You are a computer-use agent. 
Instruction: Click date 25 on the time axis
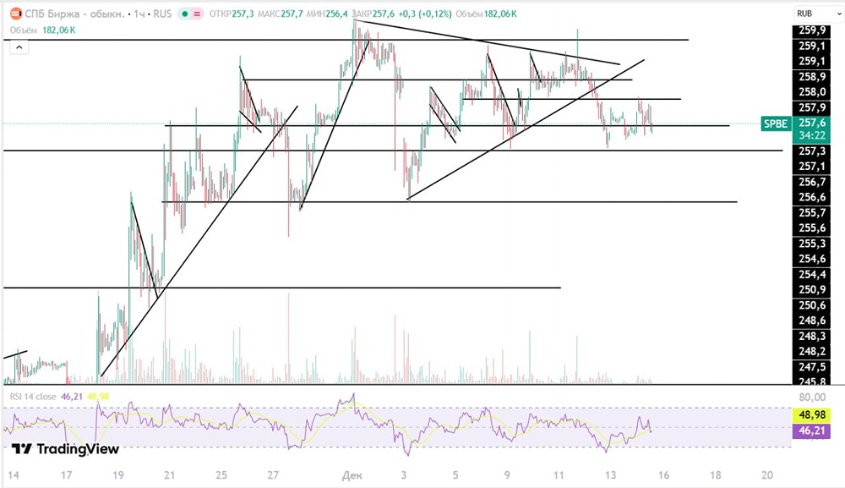coord(221,475)
